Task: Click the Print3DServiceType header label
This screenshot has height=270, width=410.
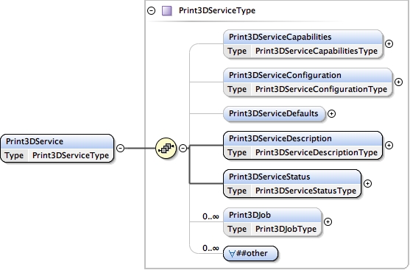Action: (x=217, y=11)
